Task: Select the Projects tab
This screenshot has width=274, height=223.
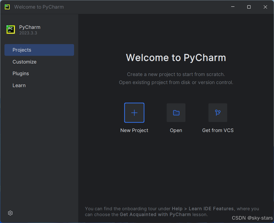Action: click(39, 50)
